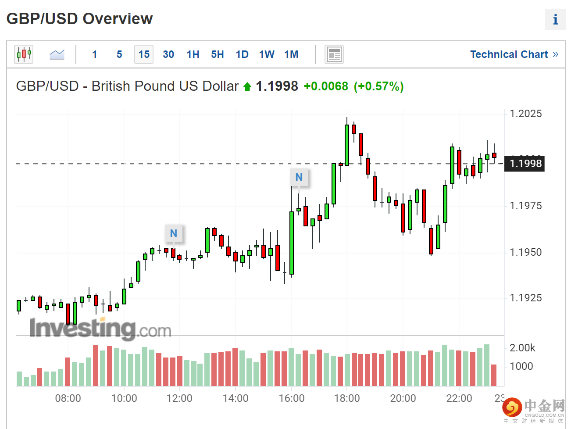The height and width of the screenshot is (429, 571).
Task: Select the candlestick chart type icon
Action: click(x=24, y=54)
